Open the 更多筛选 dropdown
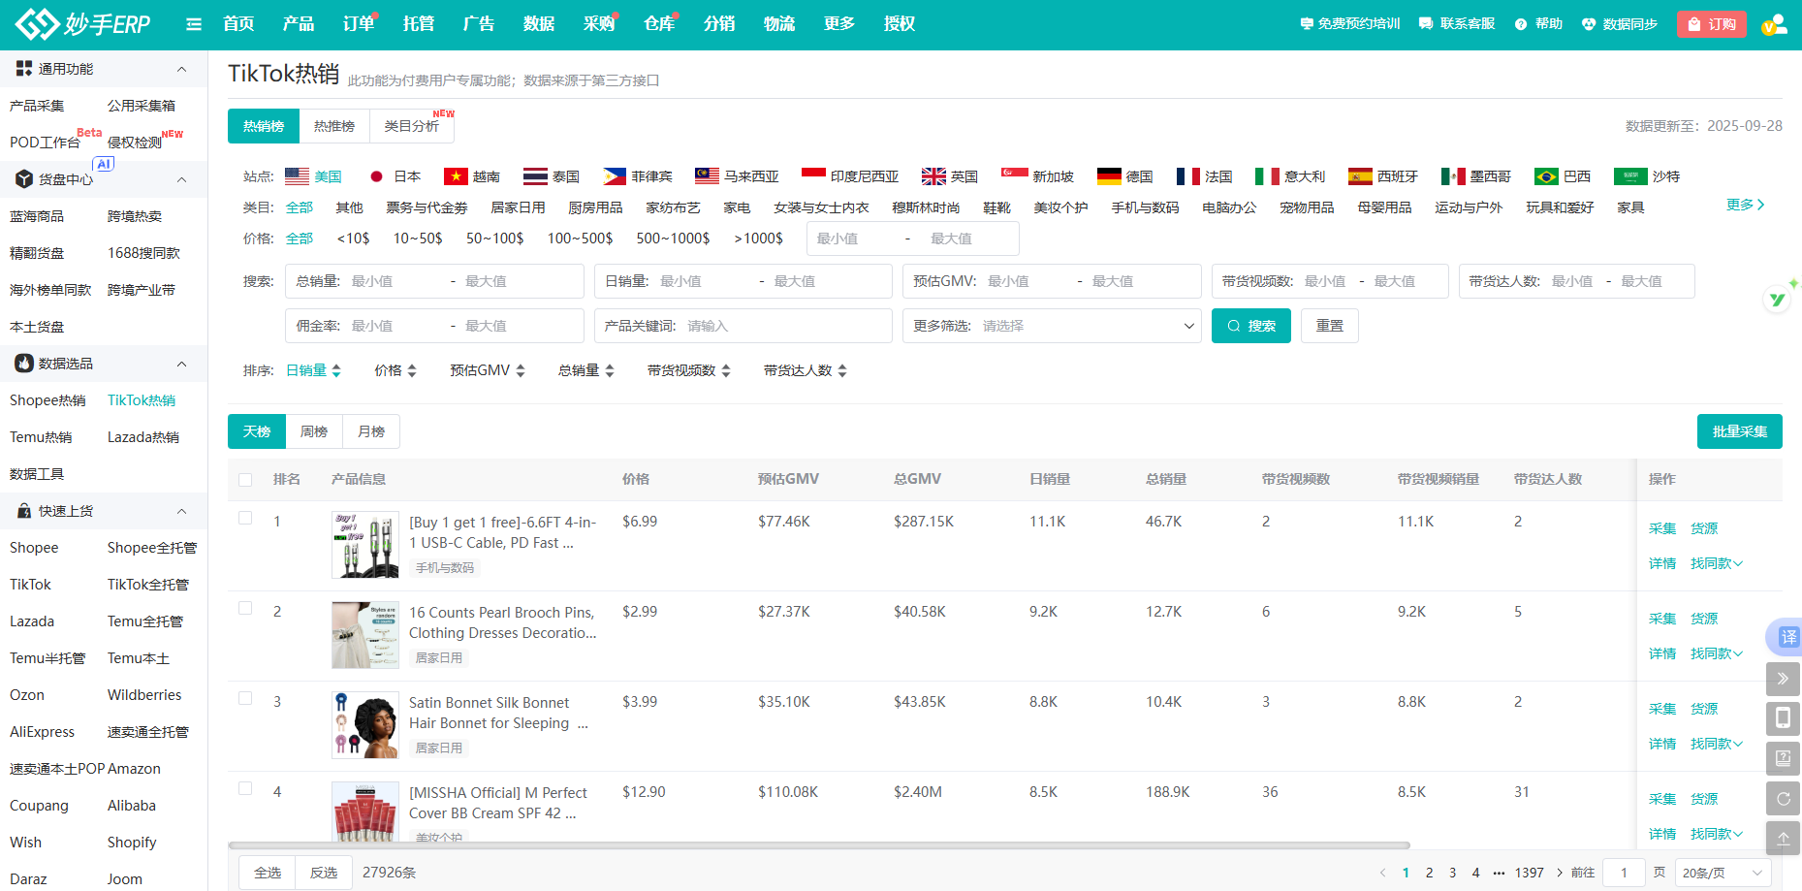The image size is (1802, 891). (1052, 326)
